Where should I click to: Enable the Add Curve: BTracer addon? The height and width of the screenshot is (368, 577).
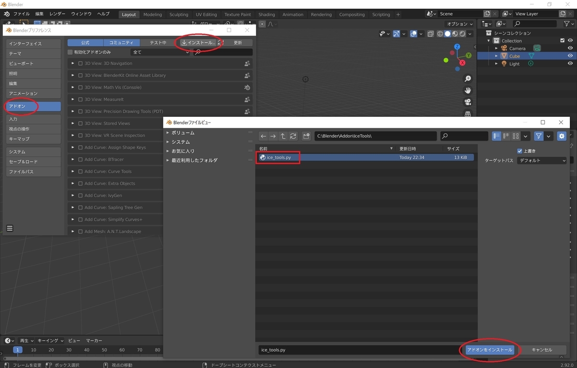tap(80, 159)
